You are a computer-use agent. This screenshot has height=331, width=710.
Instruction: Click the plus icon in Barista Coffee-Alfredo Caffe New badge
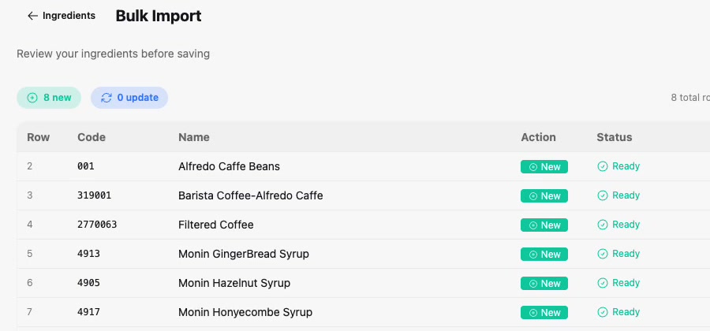click(533, 195)
